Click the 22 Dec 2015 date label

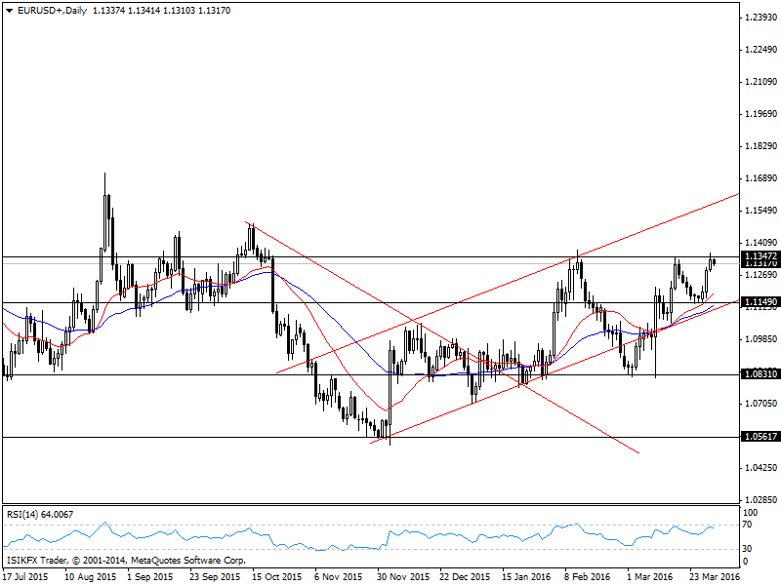(465, 577)
